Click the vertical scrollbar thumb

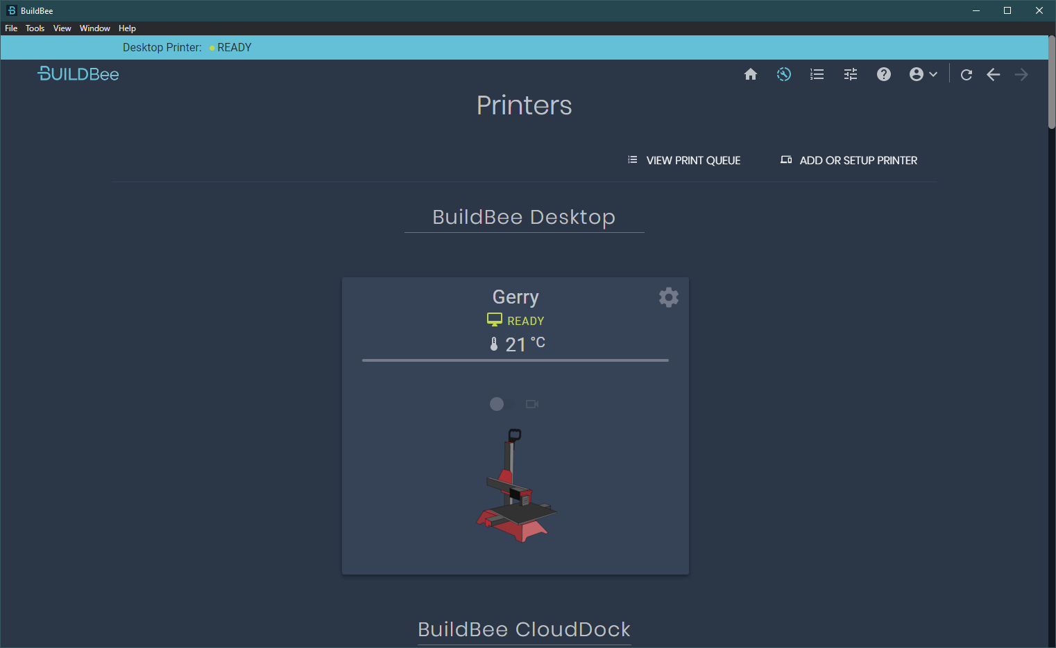pos(1052,82)
